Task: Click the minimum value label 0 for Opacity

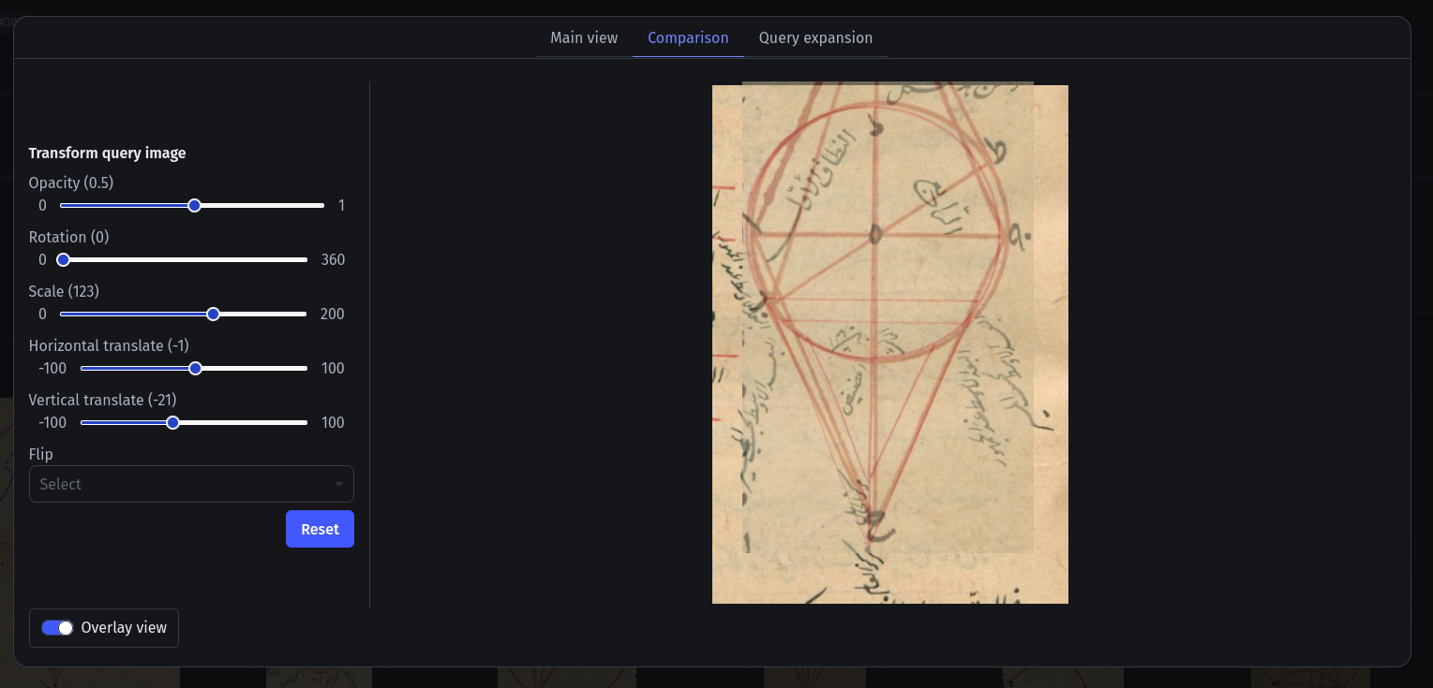Action: 42,205
